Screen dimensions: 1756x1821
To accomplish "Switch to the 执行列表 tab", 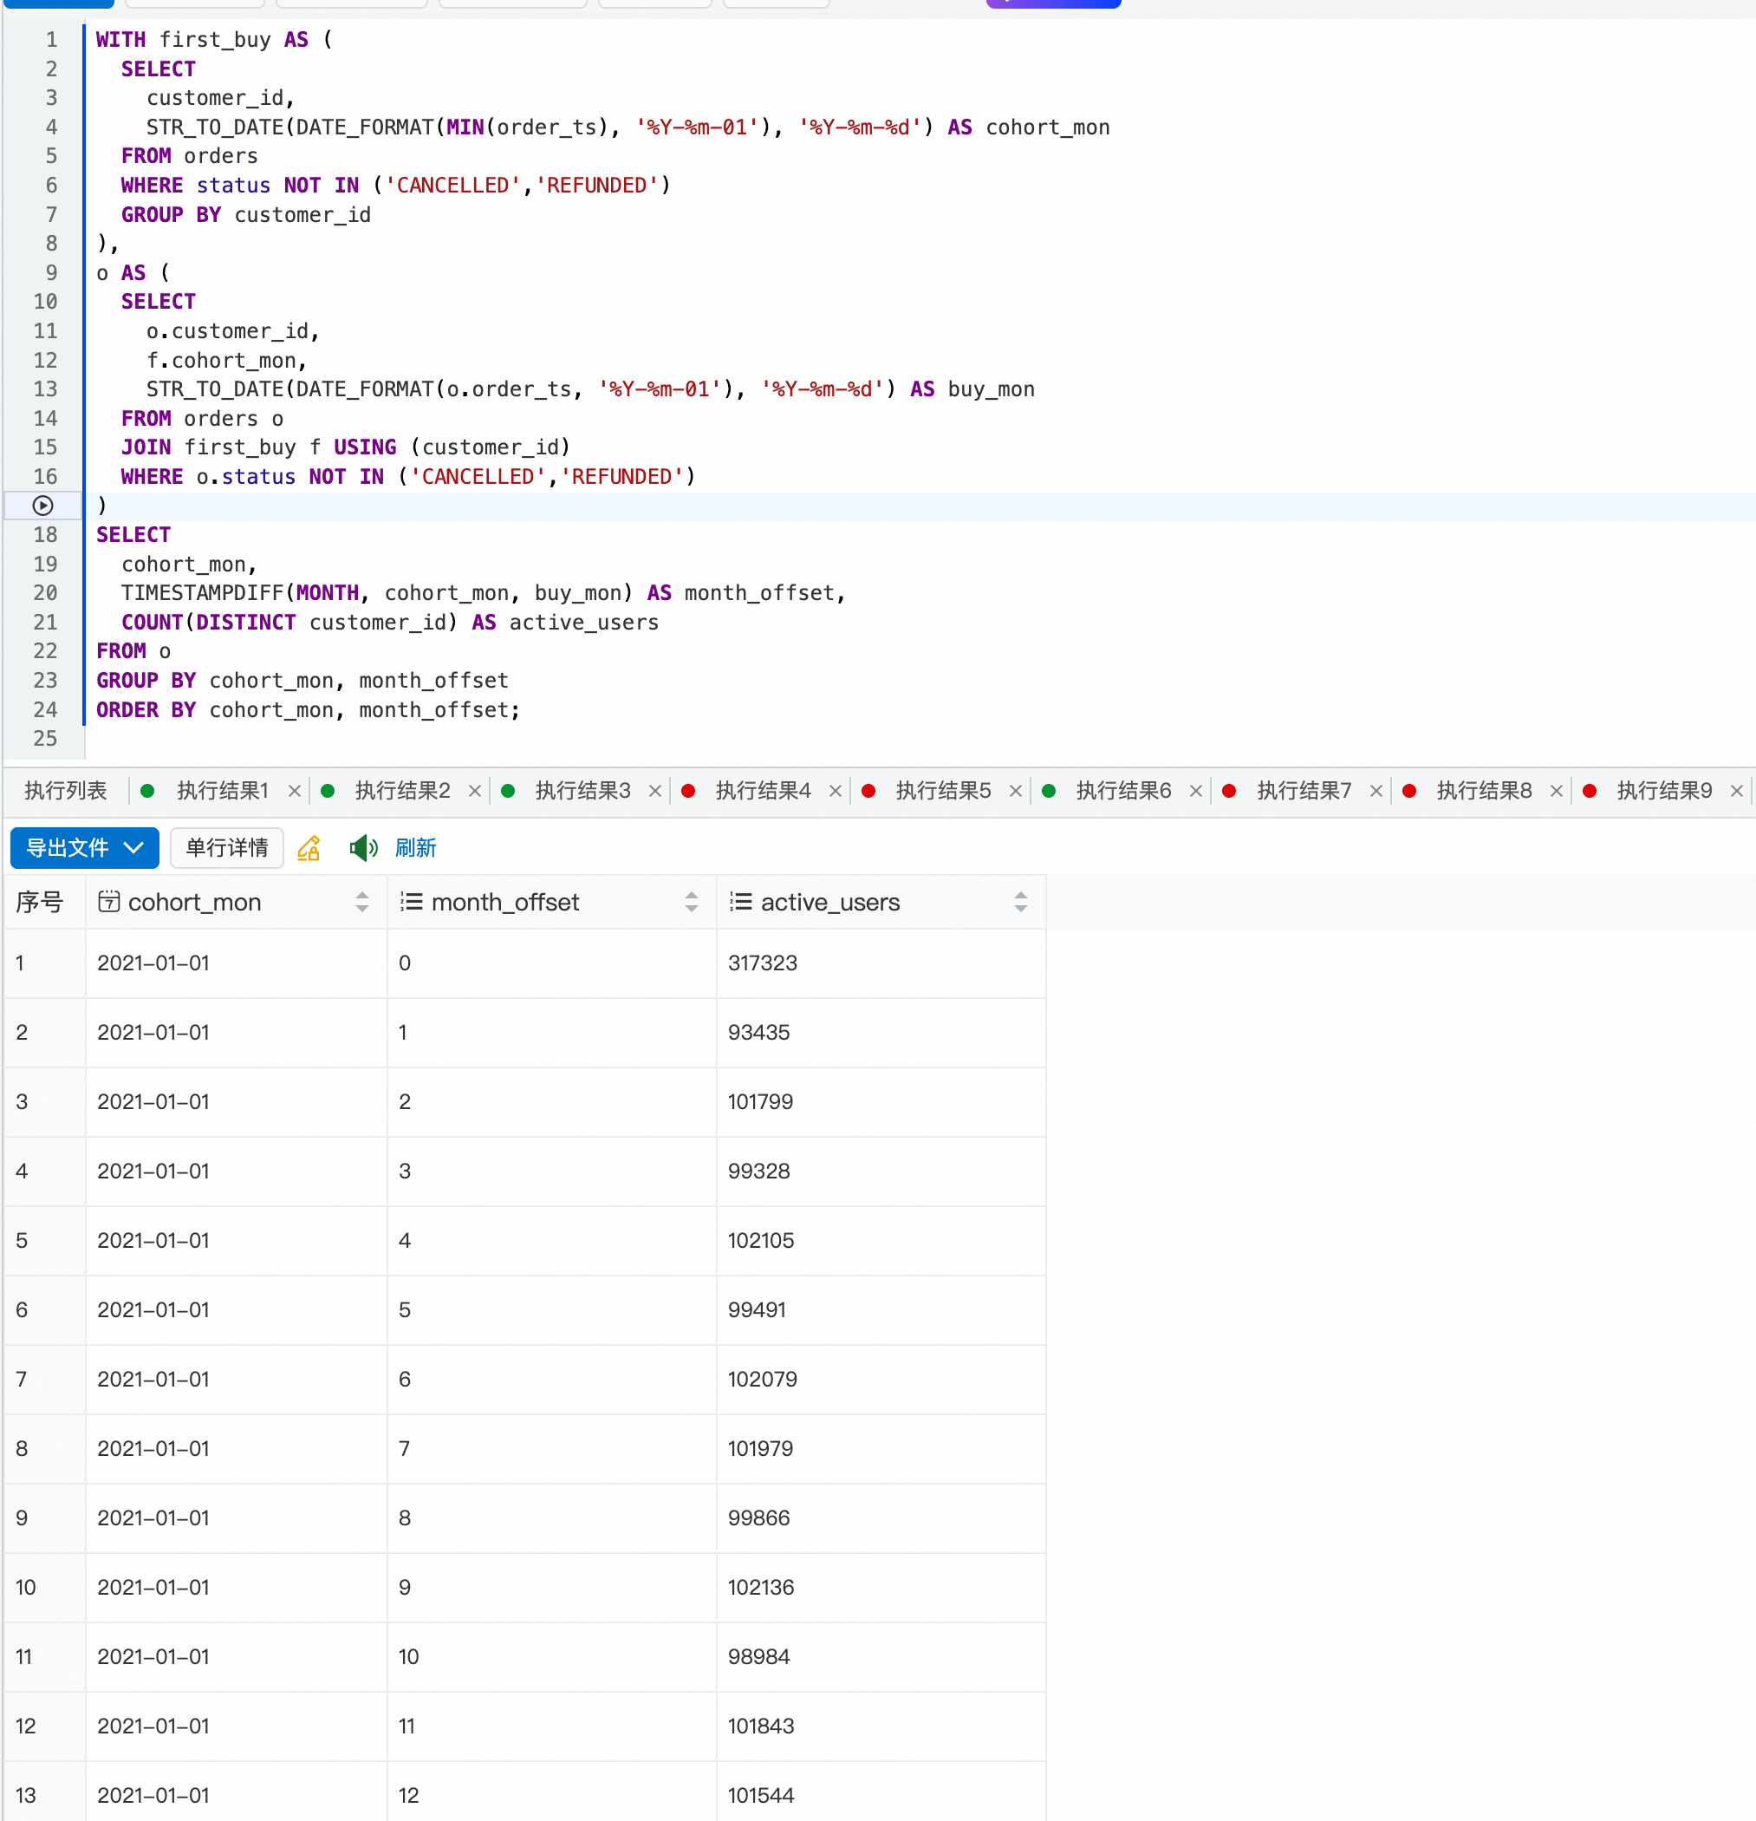I will tap(65, 791).
